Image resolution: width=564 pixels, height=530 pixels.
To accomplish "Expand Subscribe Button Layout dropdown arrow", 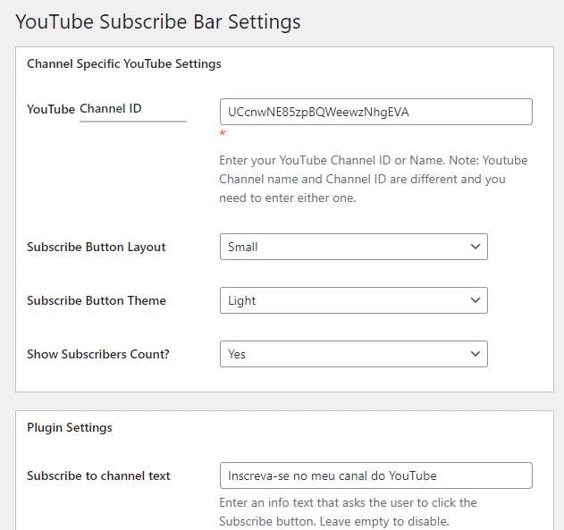I will click(x=474, y=247).
